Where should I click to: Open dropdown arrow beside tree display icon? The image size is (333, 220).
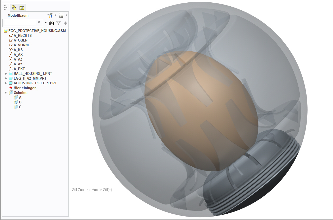(x=67, y=15)
